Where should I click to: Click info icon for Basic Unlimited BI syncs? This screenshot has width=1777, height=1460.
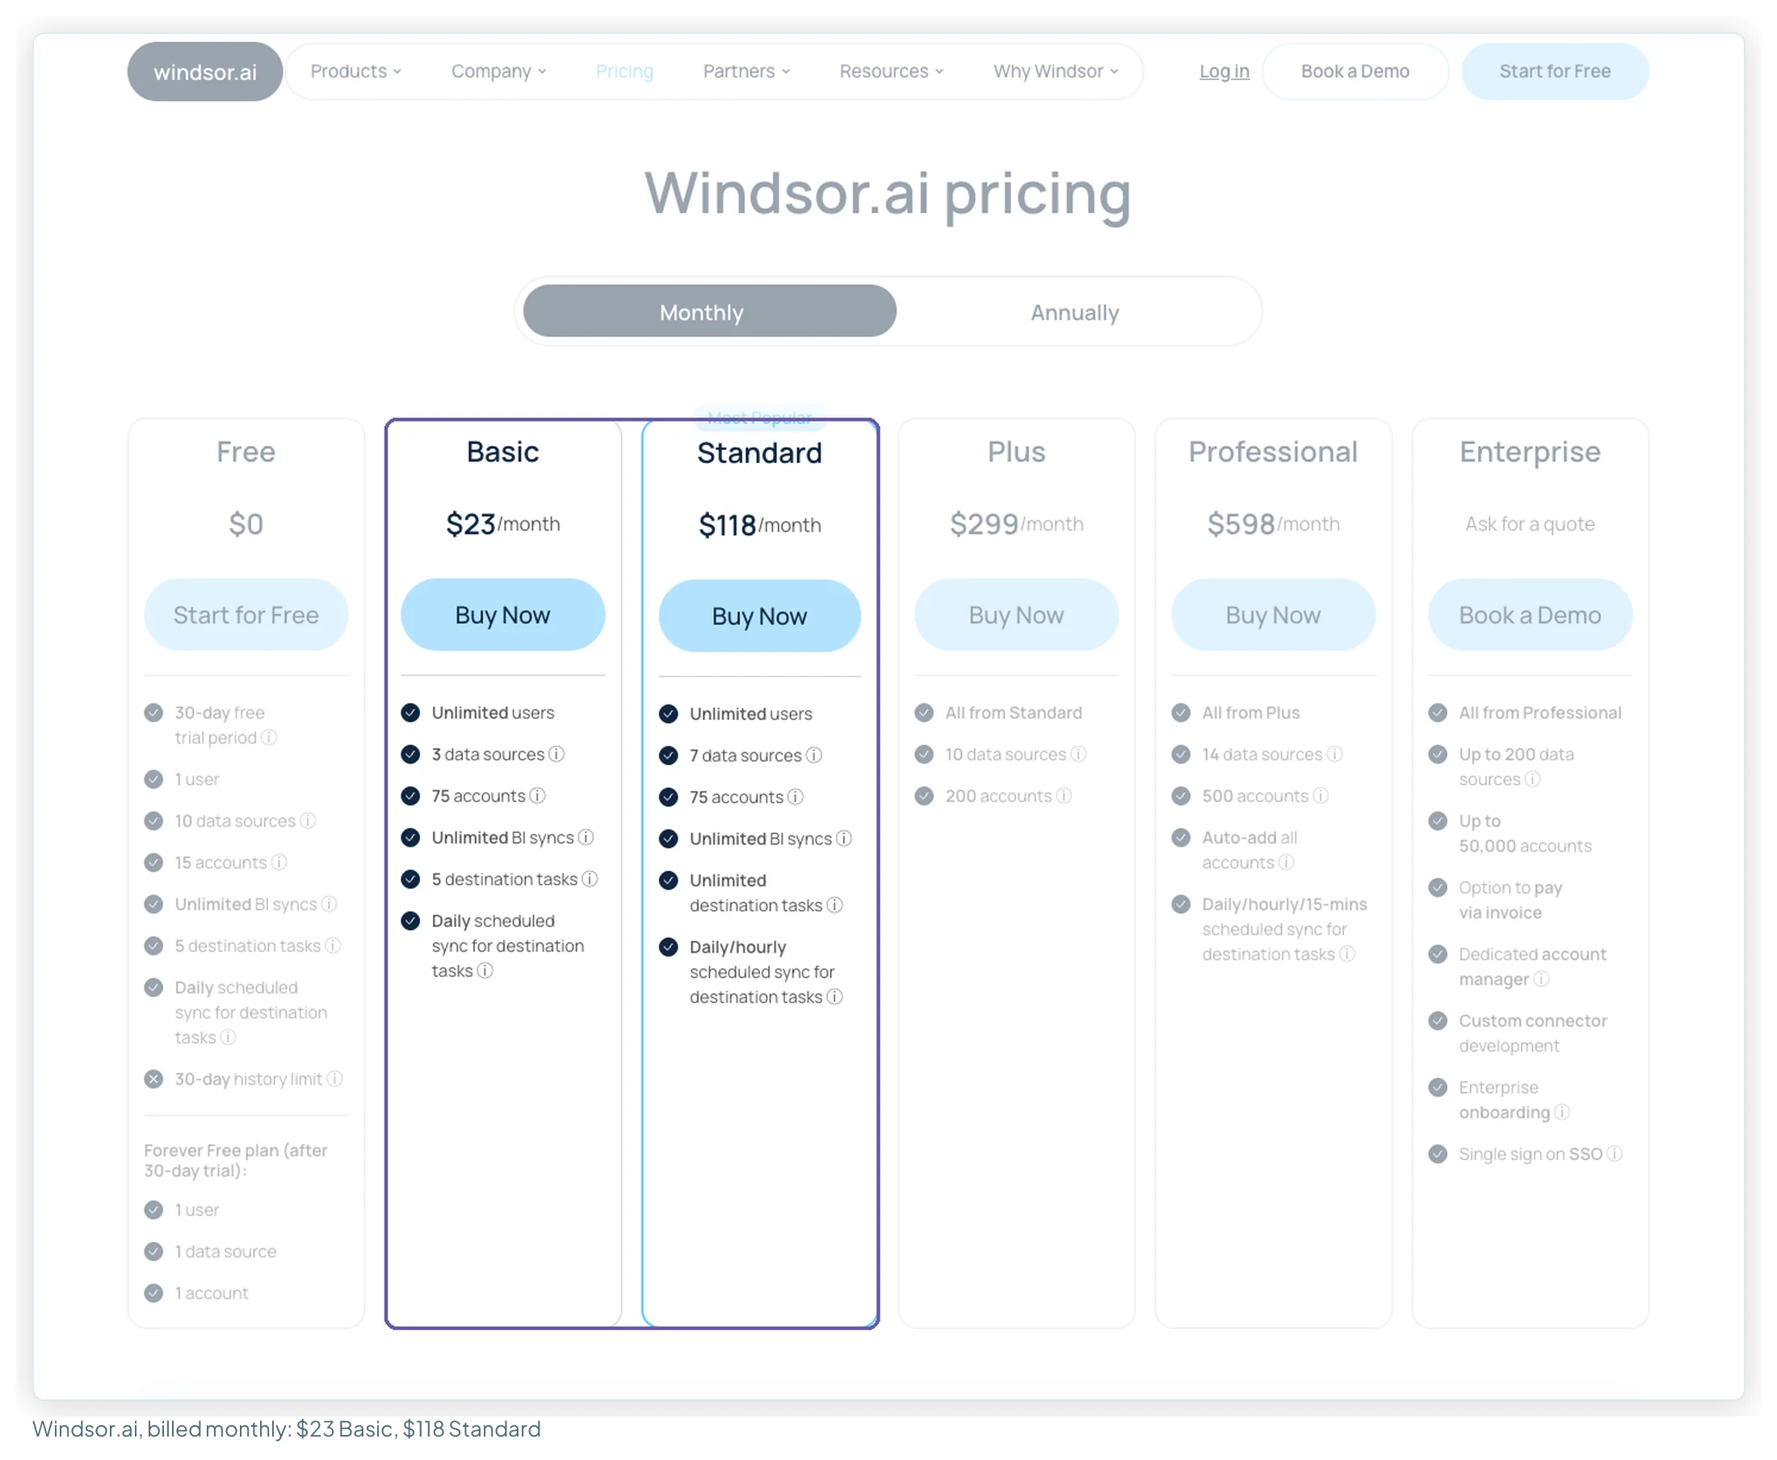(586, 838)
